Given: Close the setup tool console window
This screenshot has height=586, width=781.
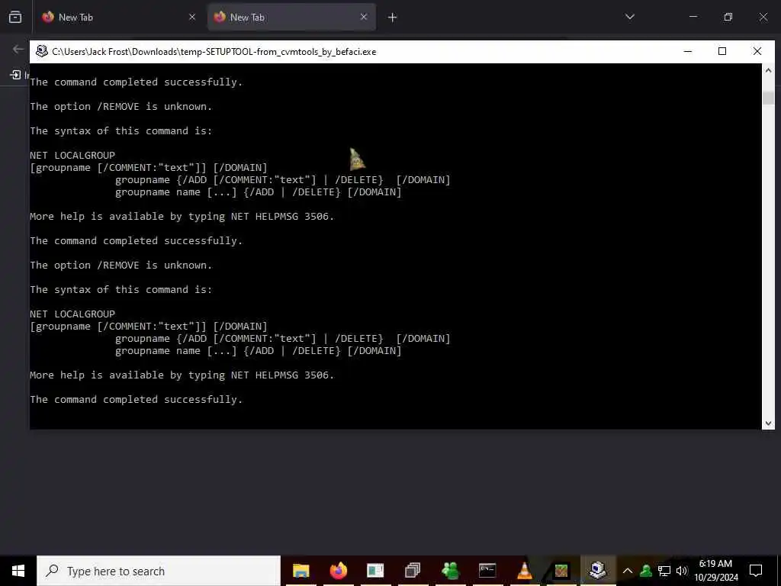Looking at the screenshot, I should (x=757, y=51).
